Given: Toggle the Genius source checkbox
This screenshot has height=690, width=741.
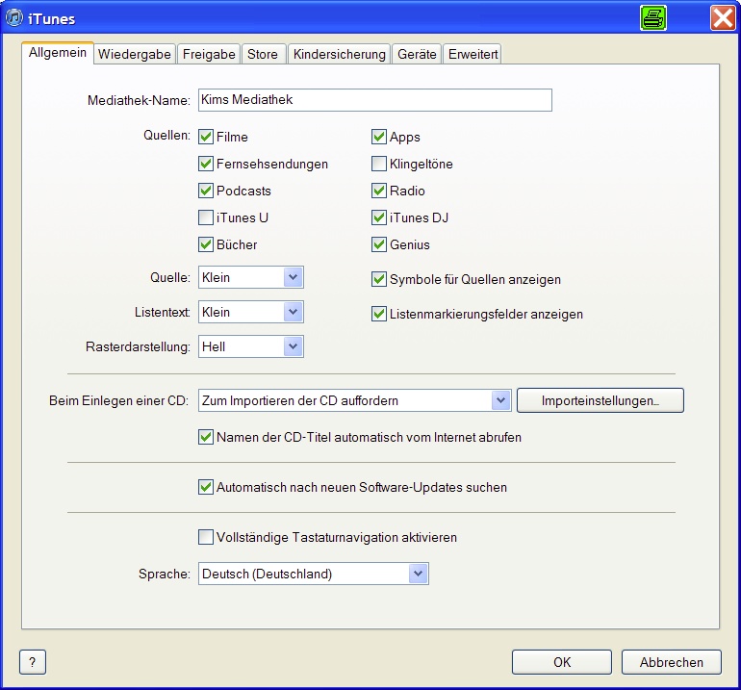Looking at the screenshot, I should 379,245.
